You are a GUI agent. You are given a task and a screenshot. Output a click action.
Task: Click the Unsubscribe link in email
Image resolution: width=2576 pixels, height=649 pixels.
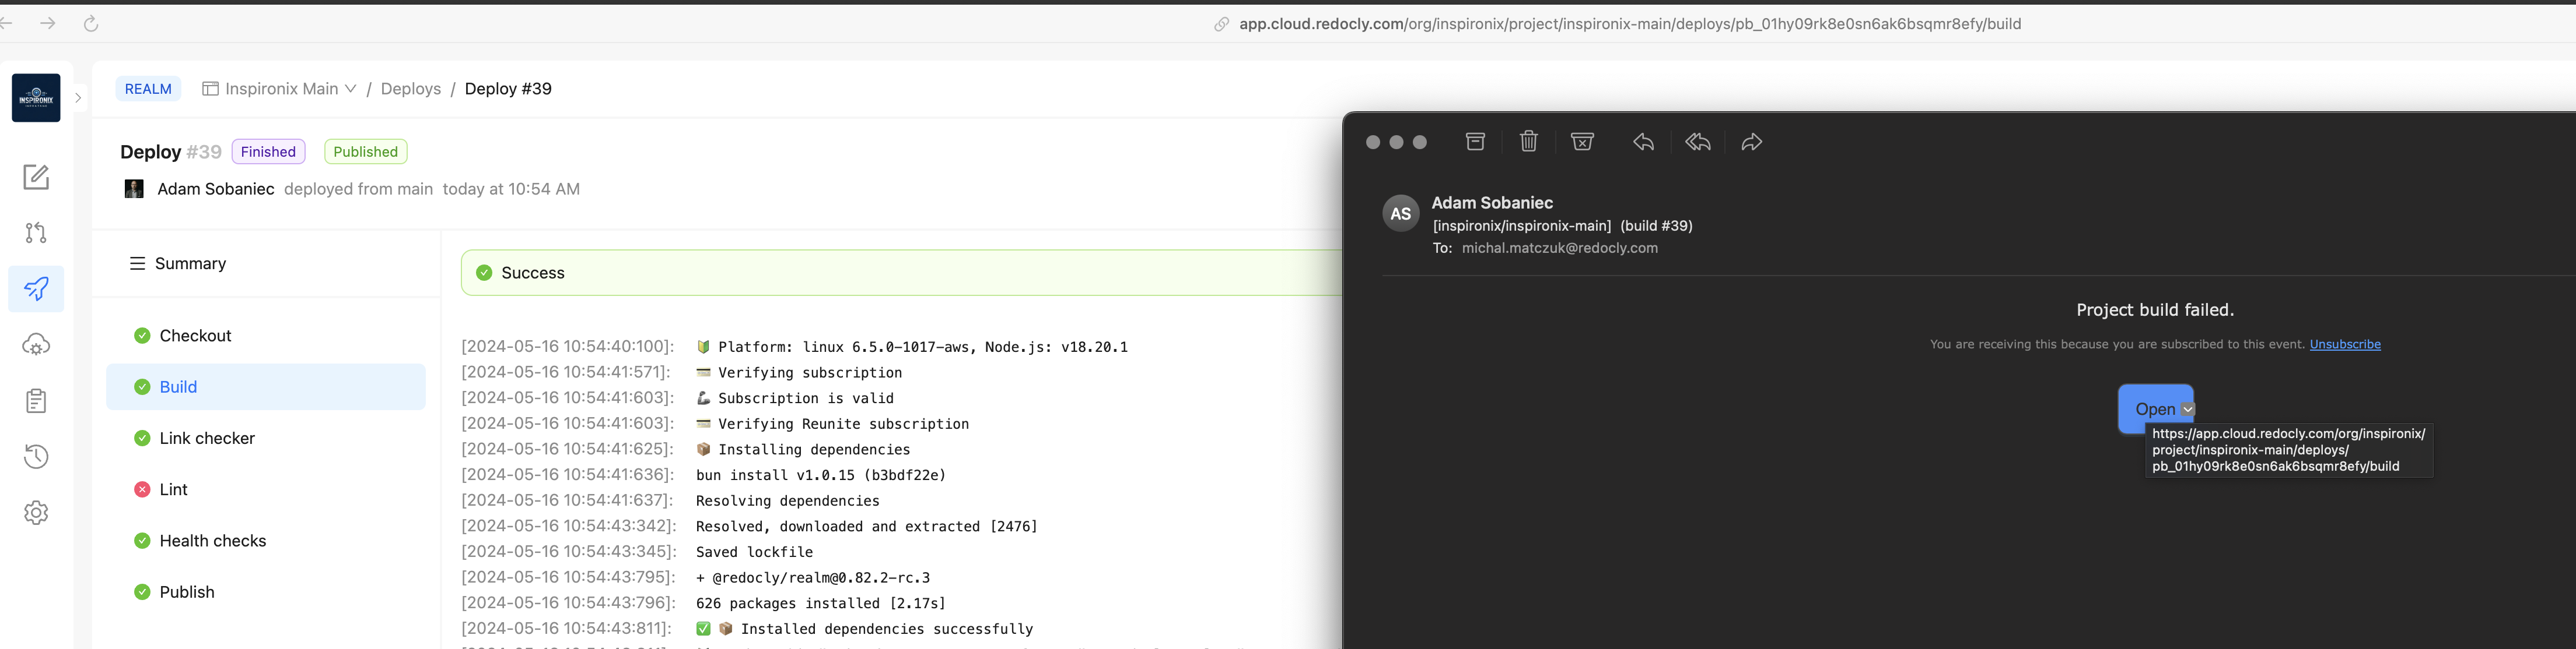[x=2345, y=344]
